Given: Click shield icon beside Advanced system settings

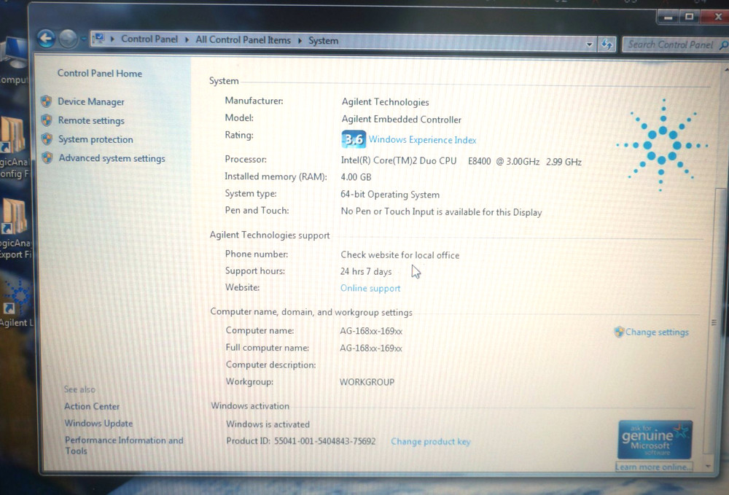Looking at the screenshot, I should 47,157.
